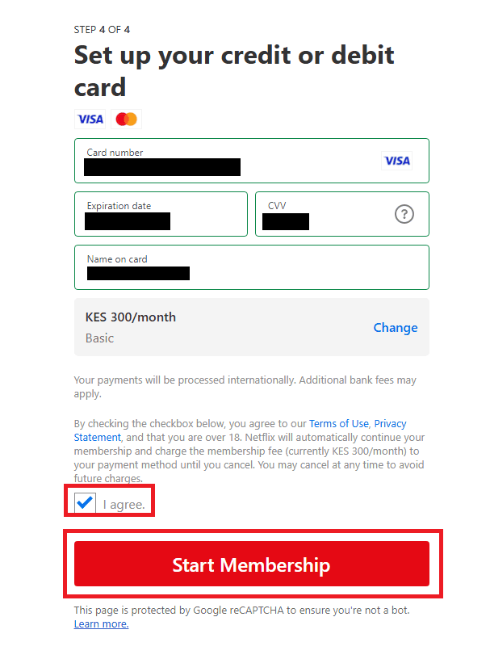Click into the CVV field
The height and width of the screenshot is (659, 490).
pos(342,214)
